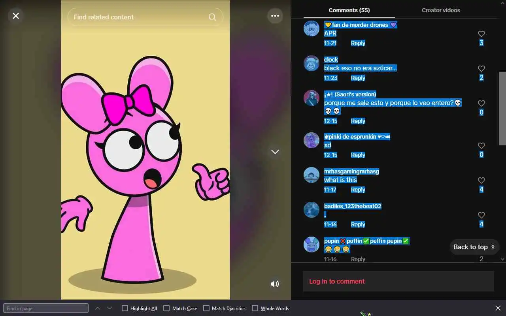Image resolution: width=506 pixels, height=316 pixels.
Task: Switch to Comments (55) tab
Action: click(349, 10)
